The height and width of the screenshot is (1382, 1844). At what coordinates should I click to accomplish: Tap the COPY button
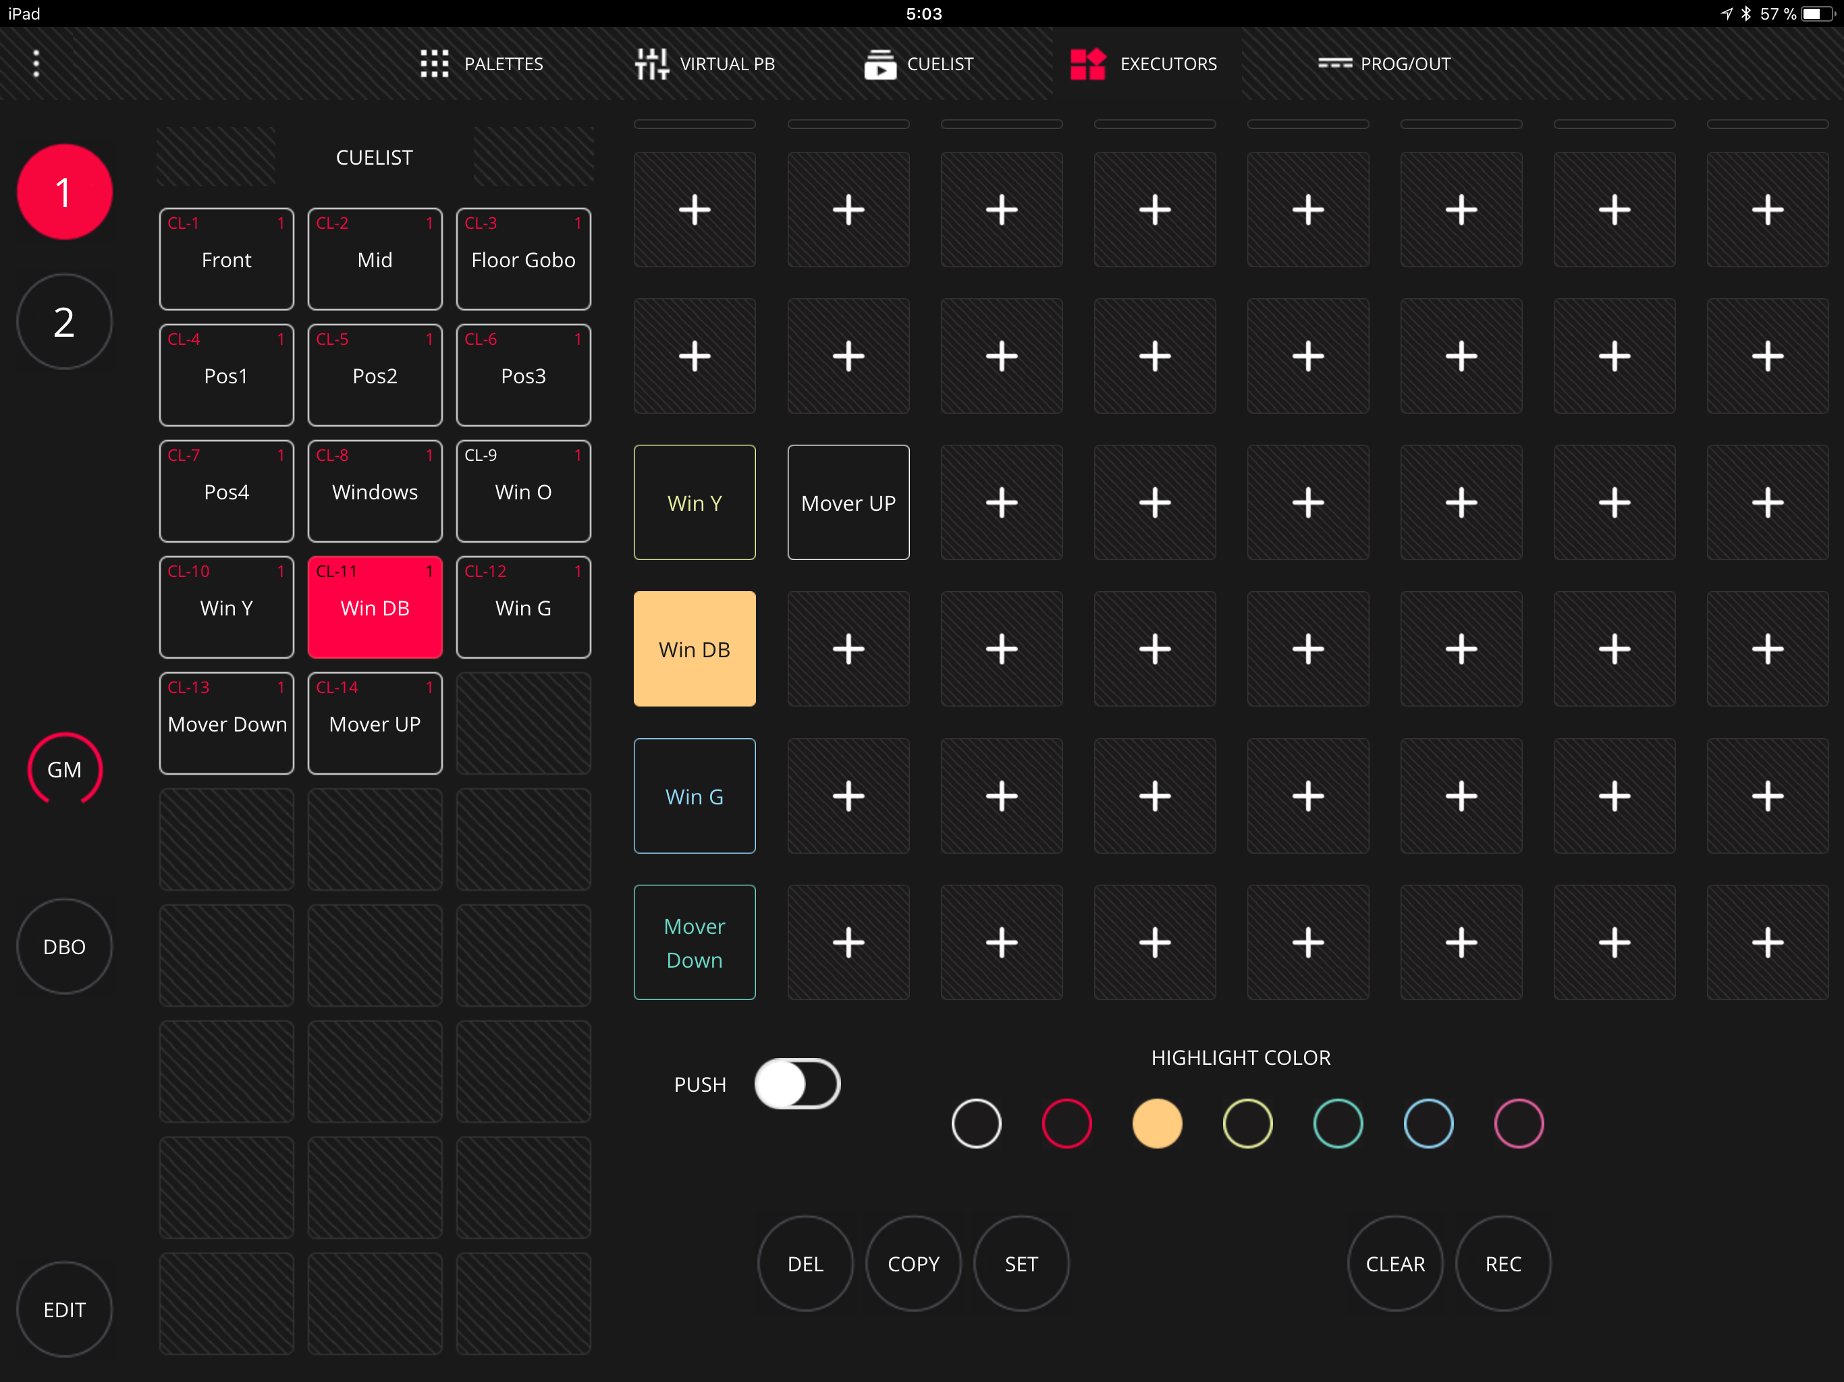tap(913, 1264)
